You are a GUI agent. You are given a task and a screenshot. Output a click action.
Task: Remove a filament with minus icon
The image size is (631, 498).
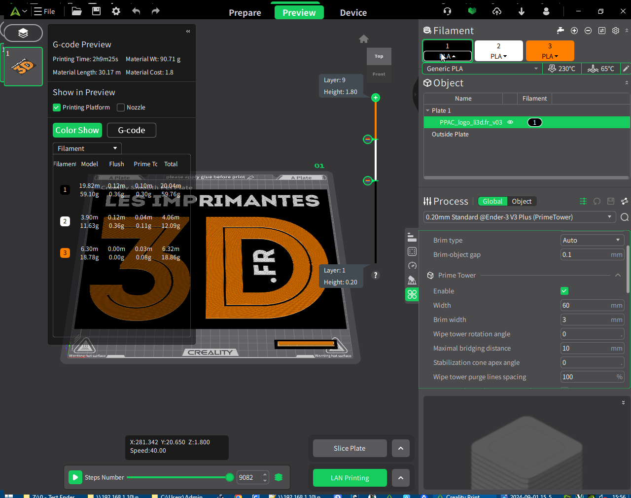(x=588, y=31)
